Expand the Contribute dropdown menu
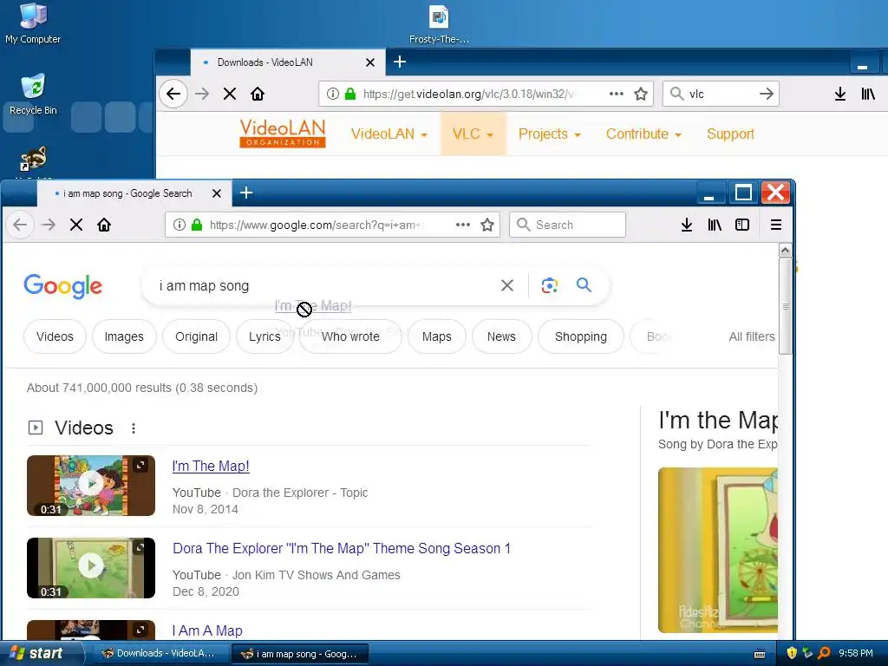The width and height of the screenshot is (888, 666). coord(643,134)
